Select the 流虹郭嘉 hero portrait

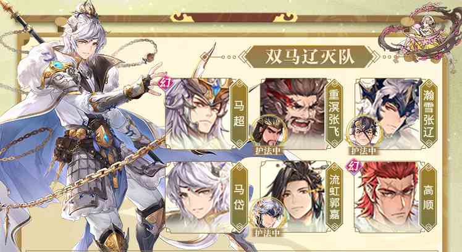pos(294,196)
